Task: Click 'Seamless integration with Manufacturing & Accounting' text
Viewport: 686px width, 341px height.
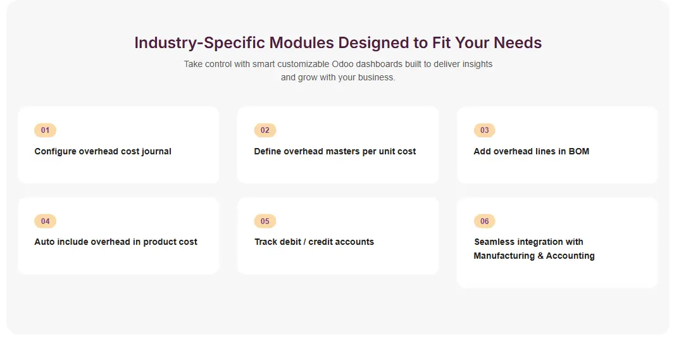Action: [533, 249]
